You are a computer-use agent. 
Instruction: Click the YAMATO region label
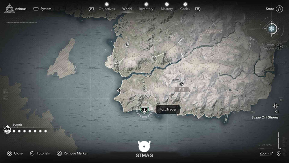pos(214,32)
